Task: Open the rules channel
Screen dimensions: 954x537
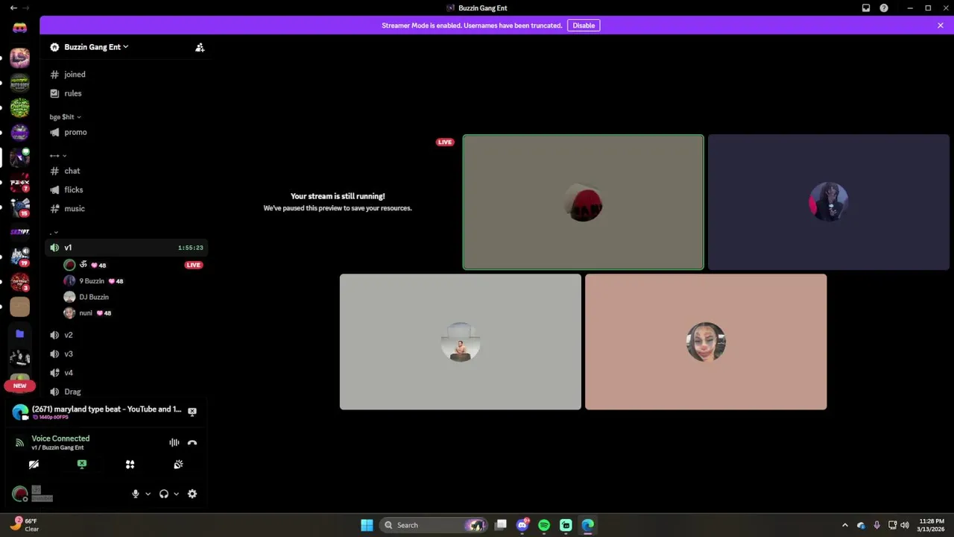Action: 125,93
